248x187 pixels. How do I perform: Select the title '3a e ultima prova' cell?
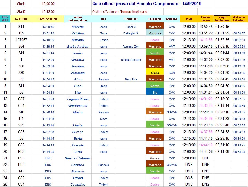click(x=147, y=4)
